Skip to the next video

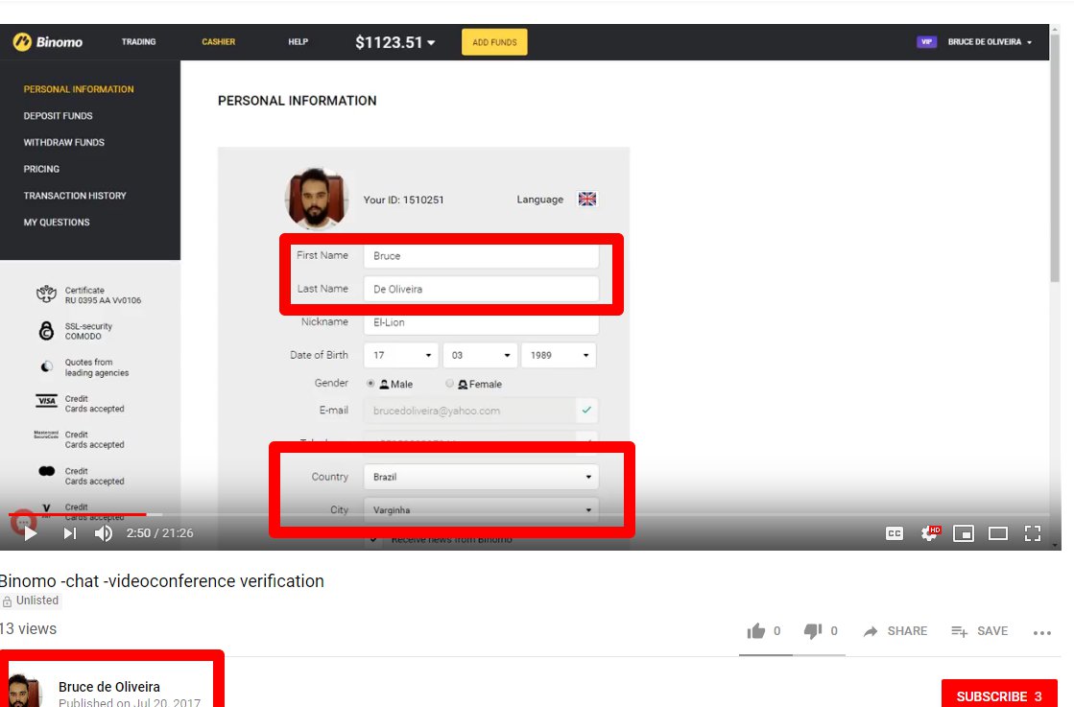coord(70,533)
